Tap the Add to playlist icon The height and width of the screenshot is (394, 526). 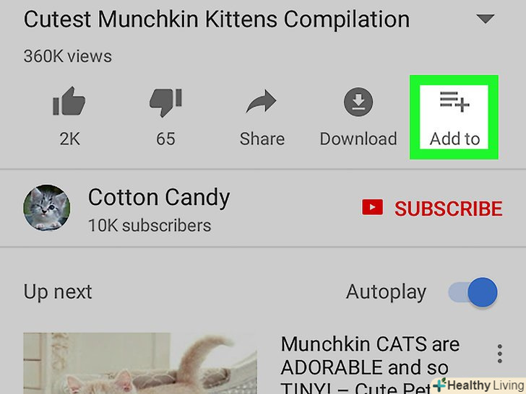click(x=454, y=102)
